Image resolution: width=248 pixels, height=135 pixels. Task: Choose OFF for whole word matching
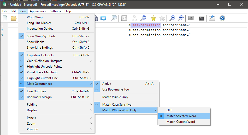(184, 110)
